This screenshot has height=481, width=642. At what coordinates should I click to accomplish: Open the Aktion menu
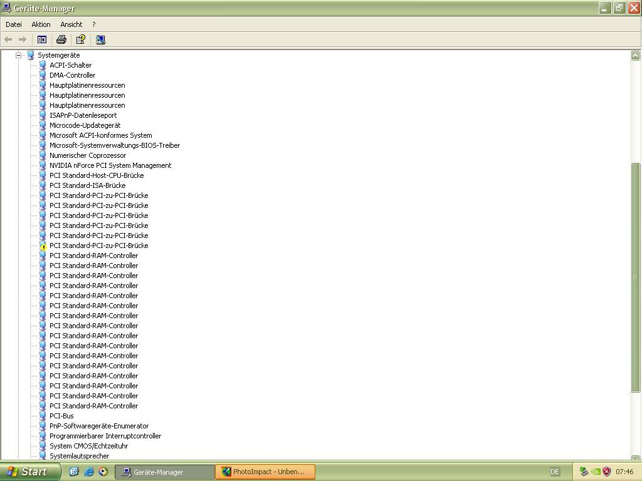click(41, 24)
